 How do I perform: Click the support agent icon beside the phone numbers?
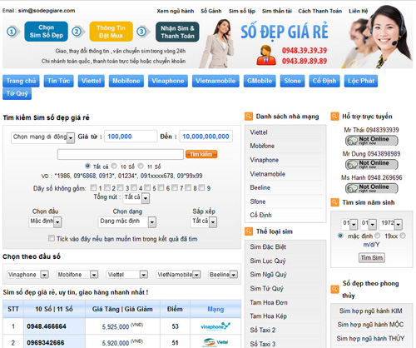[x=266, y=55]
